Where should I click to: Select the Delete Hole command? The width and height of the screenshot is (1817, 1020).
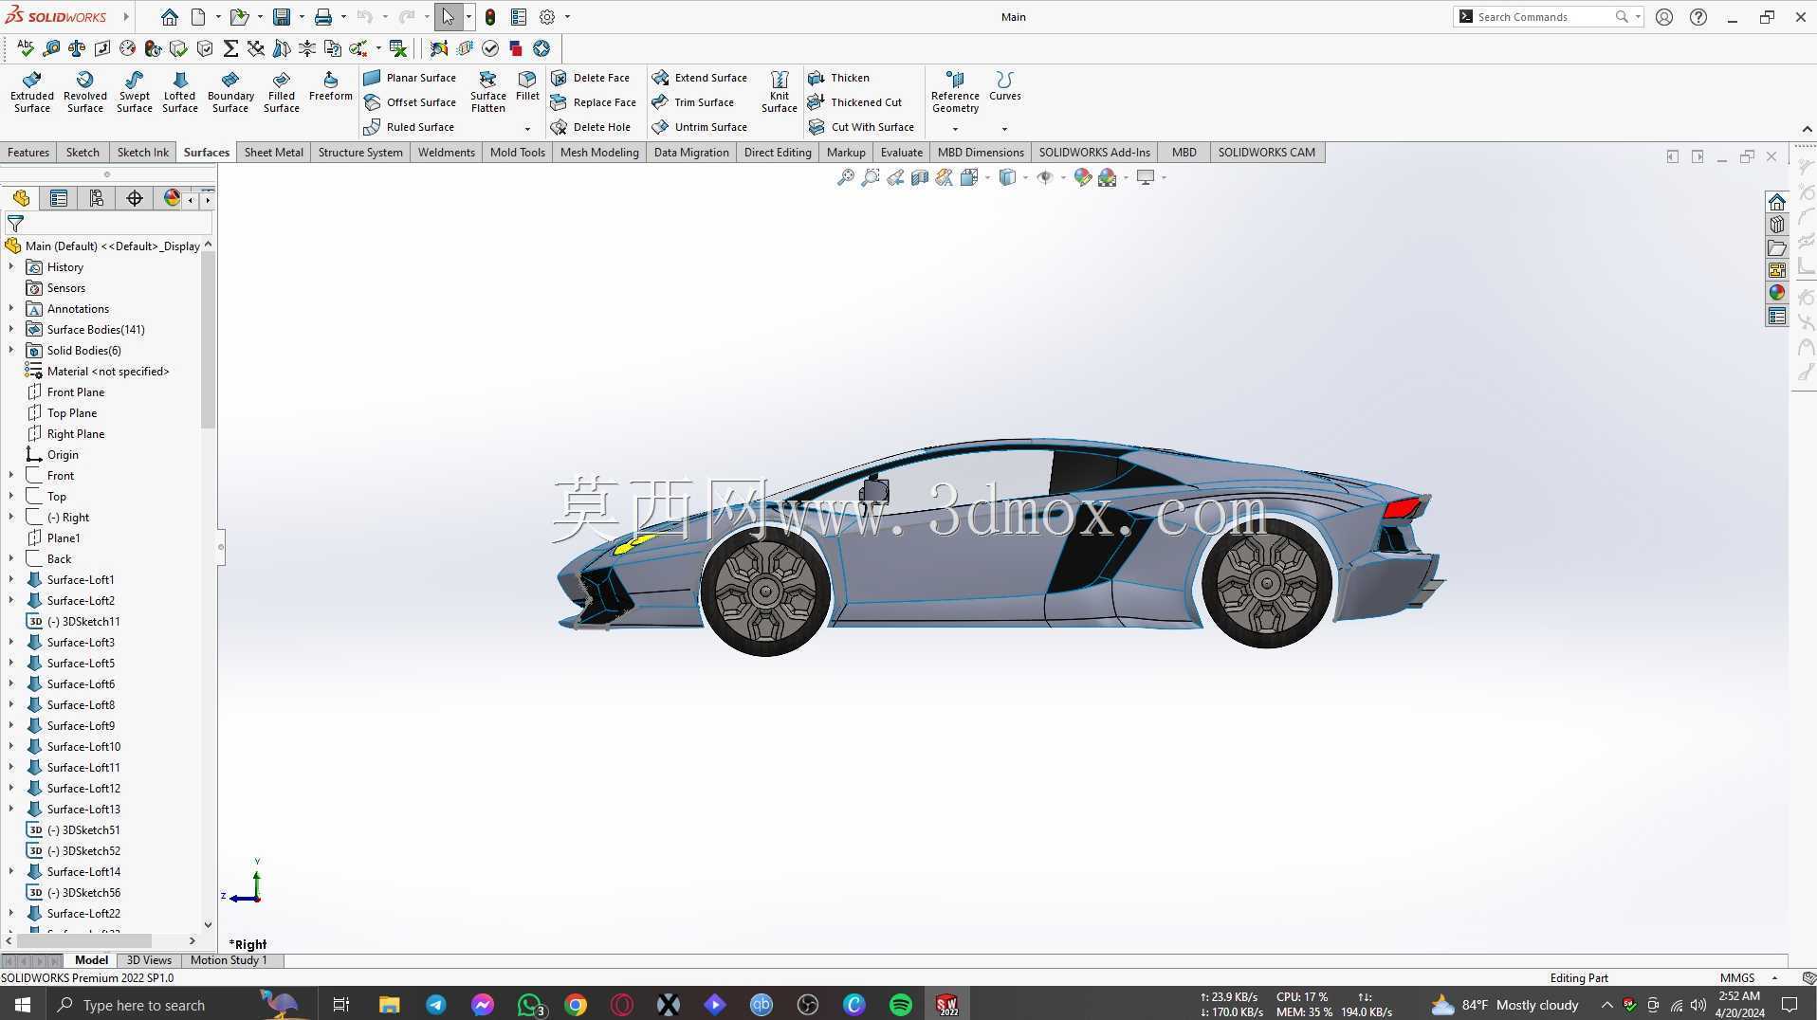[590, 127]
